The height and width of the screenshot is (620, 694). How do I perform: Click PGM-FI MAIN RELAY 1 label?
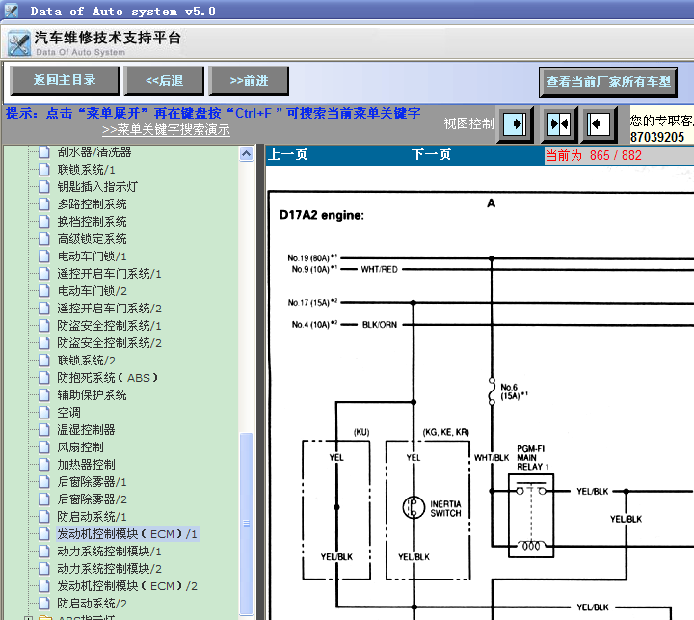(533, 458)
